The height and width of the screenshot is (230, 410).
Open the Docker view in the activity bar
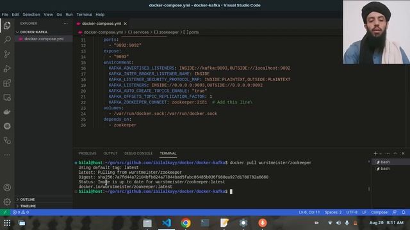point(7,112)
